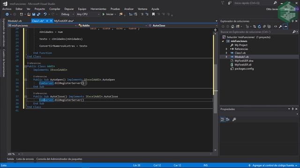The image size is (300, 168).
Task: Click Refresh icon in Solution Explorer toolbar
Action: click(x=259, y=27)
